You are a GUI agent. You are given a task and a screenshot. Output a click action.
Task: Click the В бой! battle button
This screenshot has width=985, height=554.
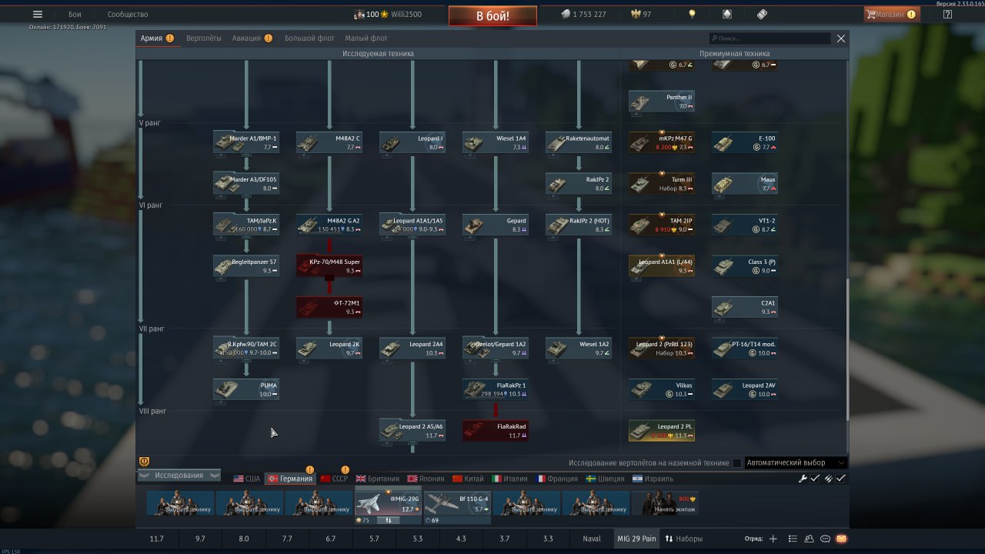coord(492,15)
